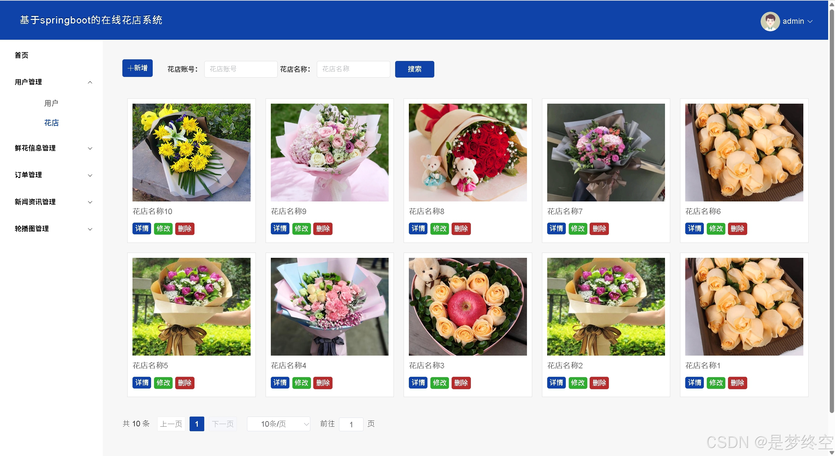Click the 搜索 search button
The height and width of the screenshot is (456, 835).
coord(414,69)
